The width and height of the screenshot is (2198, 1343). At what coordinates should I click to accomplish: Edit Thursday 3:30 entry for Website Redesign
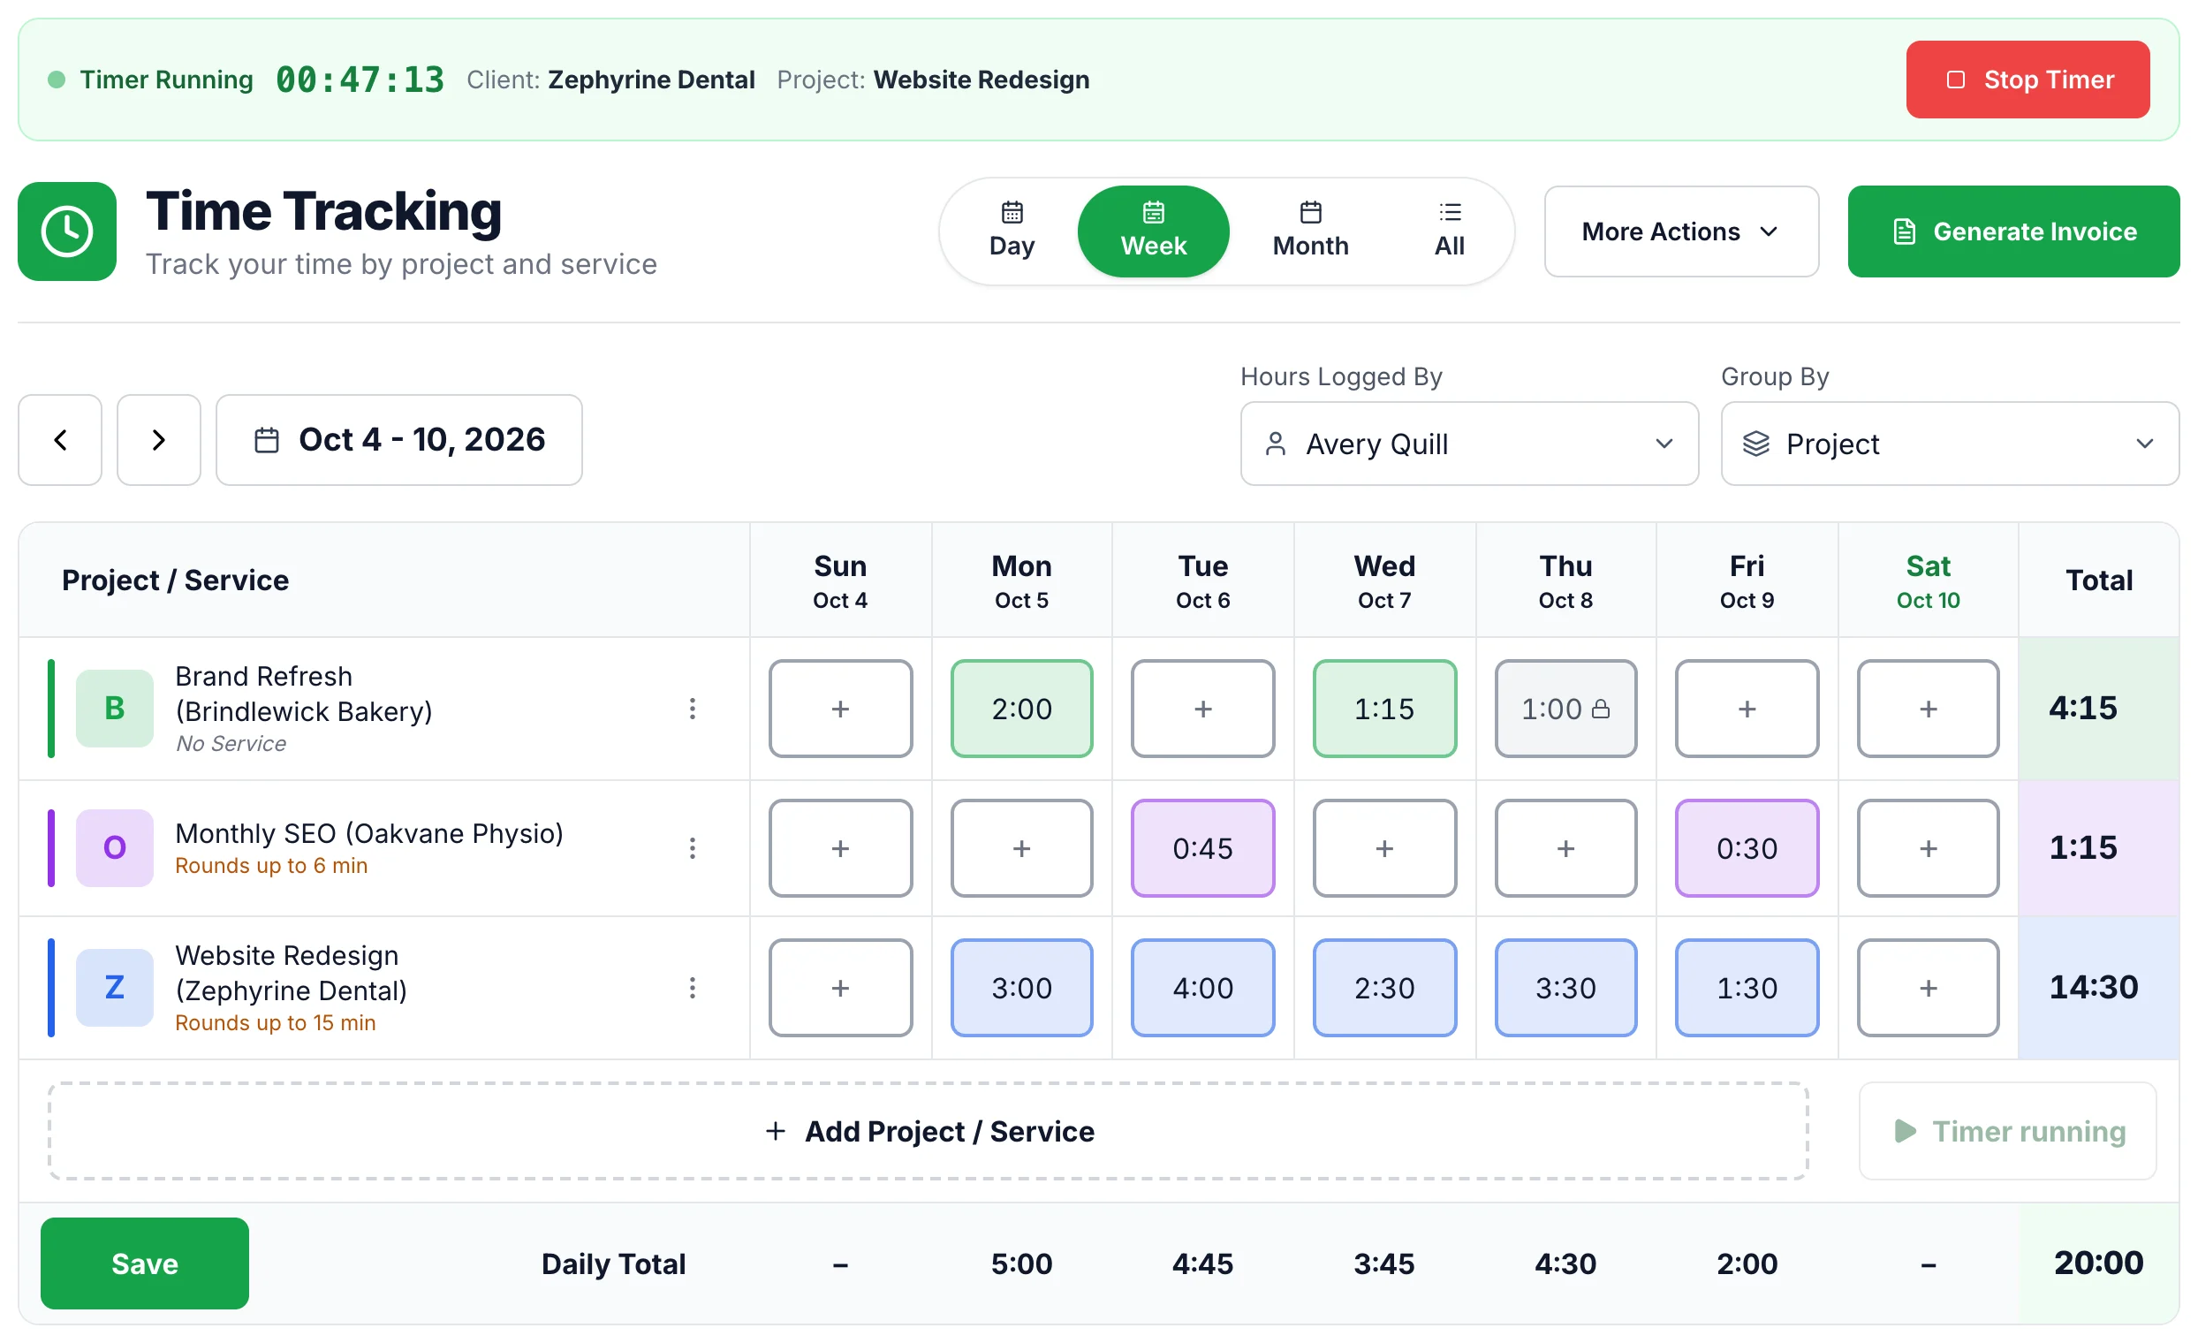tap(1565, 988)
